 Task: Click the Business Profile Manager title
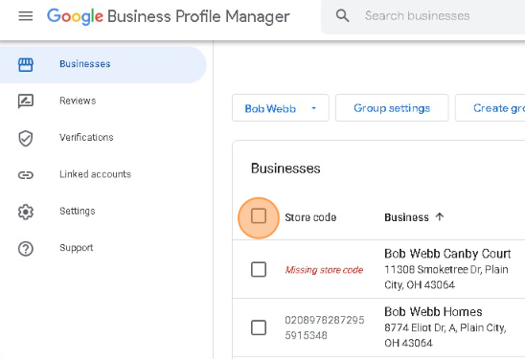[198, 16]
